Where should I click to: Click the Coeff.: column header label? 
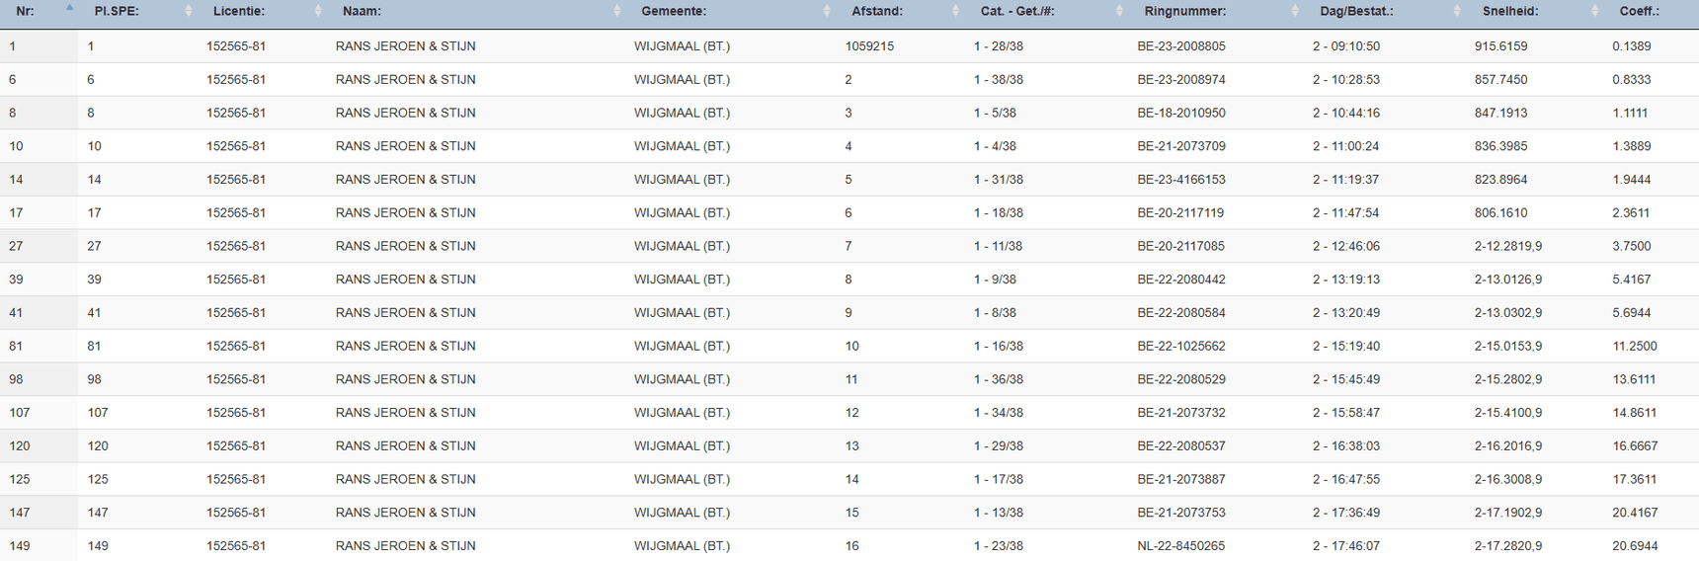pyautogui.click(x=1639, y=11)
